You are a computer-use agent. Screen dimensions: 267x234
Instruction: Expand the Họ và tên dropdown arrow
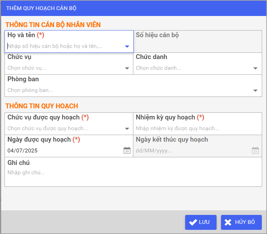pos(127,47)
